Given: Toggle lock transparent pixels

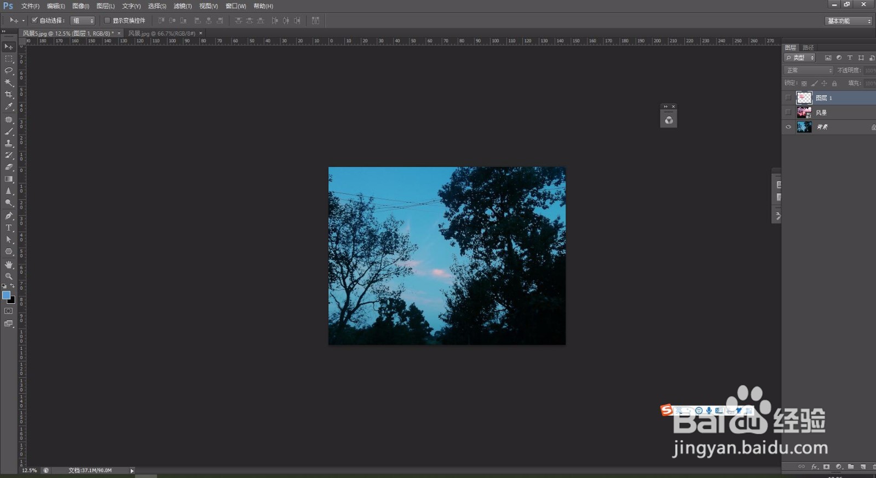Looking at the screenshot, I should click(804, 83).
